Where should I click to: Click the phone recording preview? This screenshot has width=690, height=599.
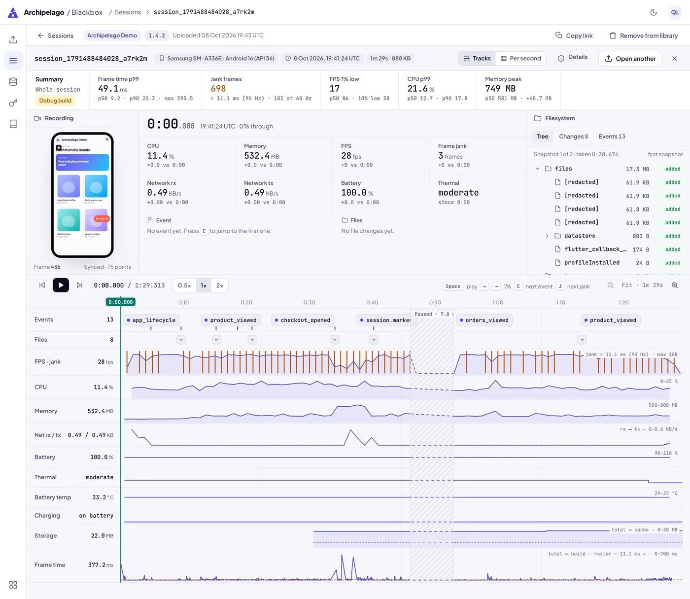(82, 195)
